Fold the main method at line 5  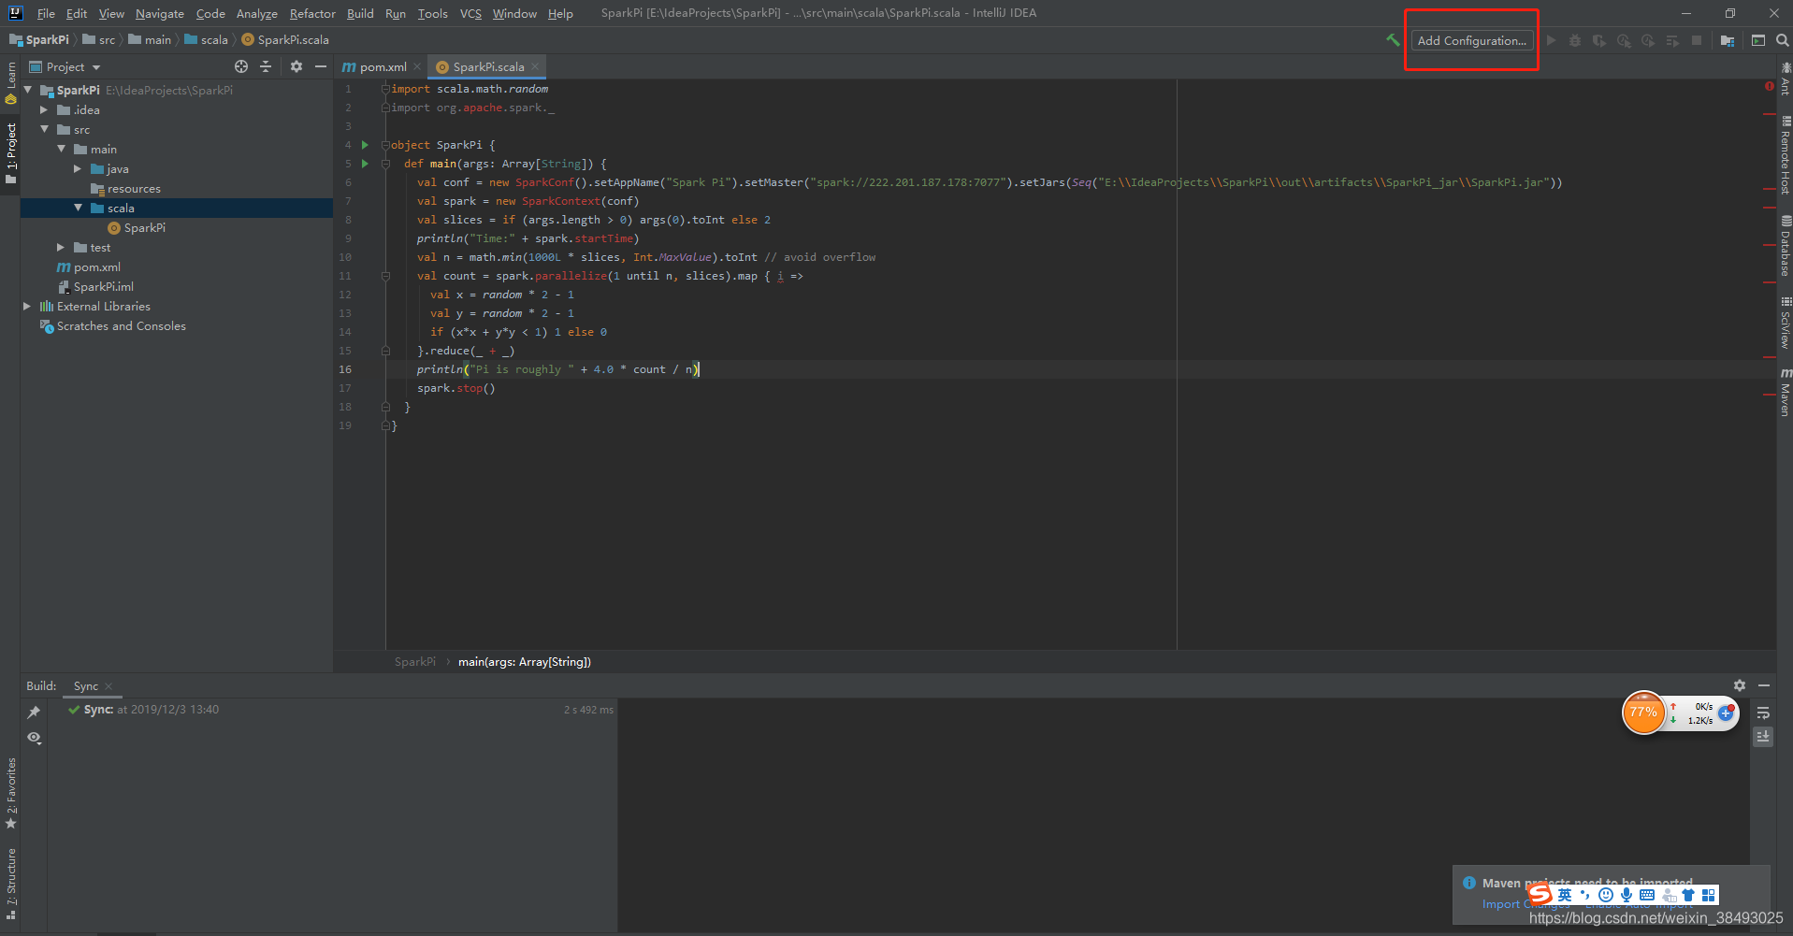[385, 164]
